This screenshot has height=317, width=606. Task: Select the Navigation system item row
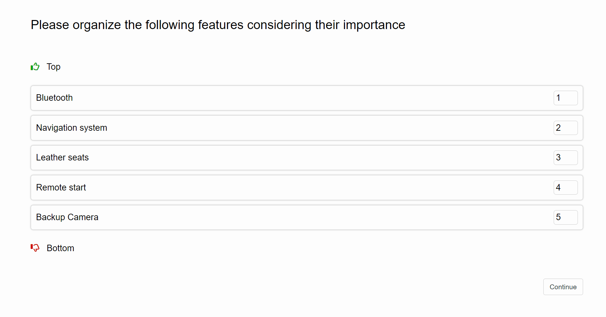pos(291,128)
